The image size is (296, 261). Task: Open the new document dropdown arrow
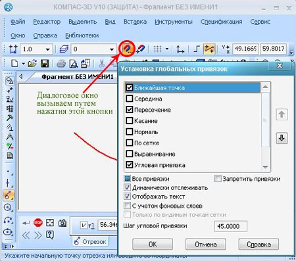click(x=23, y=64)
